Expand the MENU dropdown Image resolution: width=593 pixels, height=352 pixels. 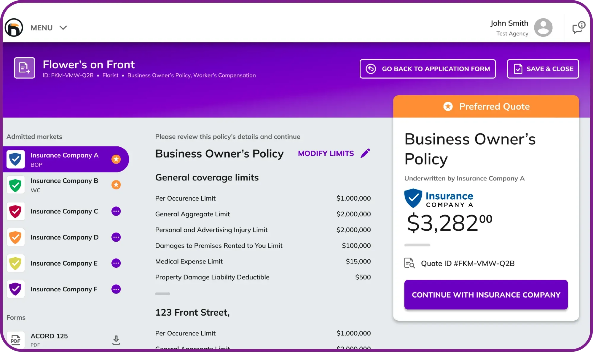point(49,28)
